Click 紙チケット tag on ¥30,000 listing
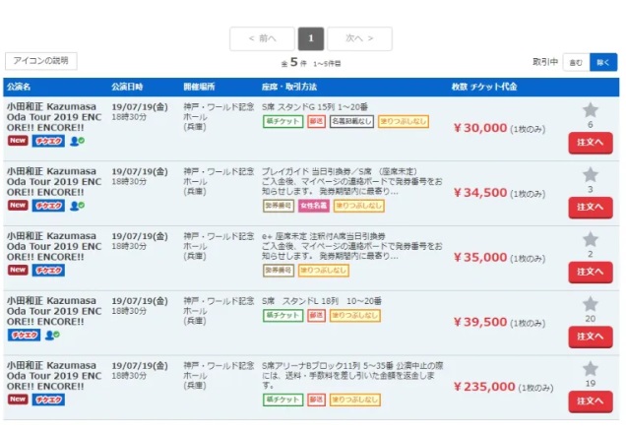The image size is (626, 431). [x=283, y=121]
